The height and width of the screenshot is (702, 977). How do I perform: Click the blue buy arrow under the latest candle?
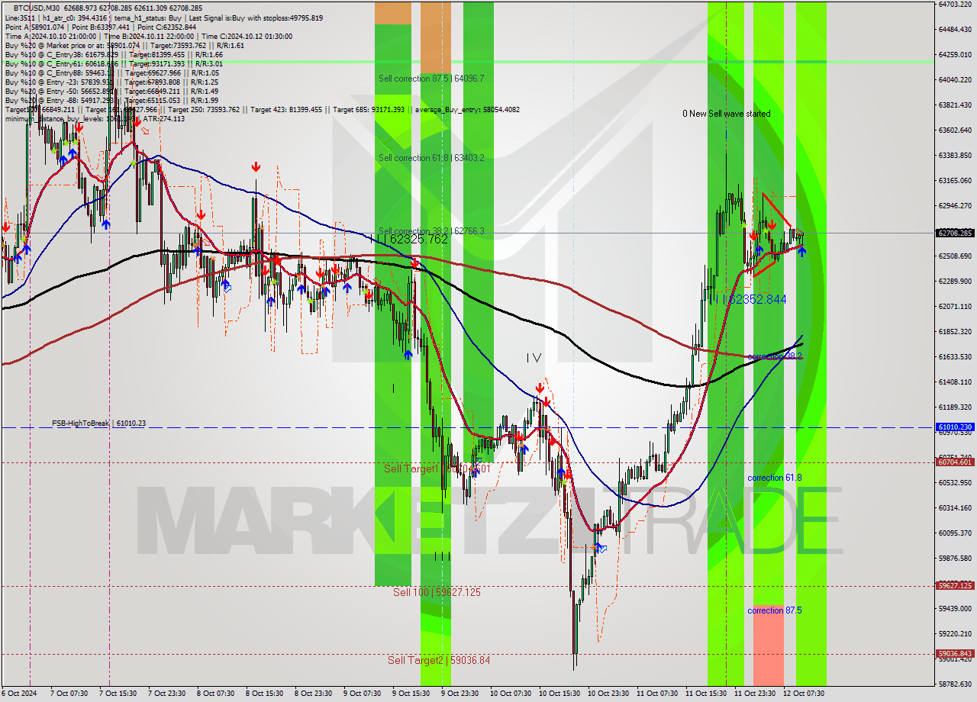pos(802,252)
